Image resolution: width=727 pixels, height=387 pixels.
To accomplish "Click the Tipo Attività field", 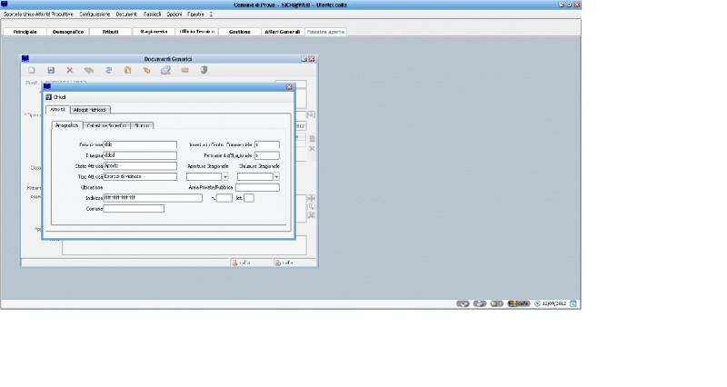I will click(x=140, y=176).
